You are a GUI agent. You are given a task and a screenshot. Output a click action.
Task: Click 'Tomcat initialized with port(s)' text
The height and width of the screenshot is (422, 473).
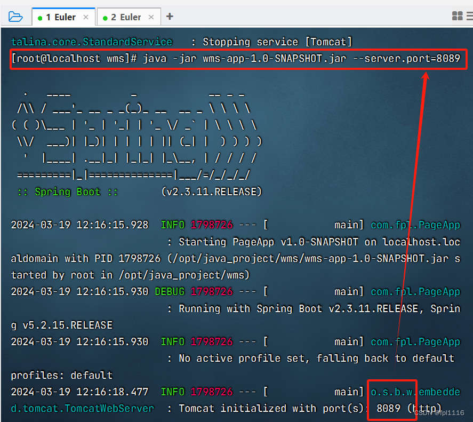point(271,409)
